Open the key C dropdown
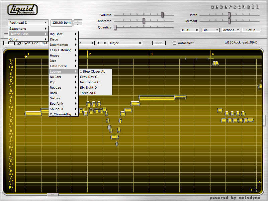Screen dimensions: 268x201 (x=102, y=43)
